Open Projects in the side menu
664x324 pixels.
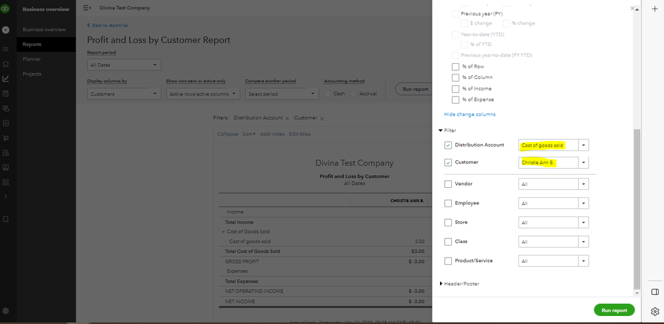(33, 74)
